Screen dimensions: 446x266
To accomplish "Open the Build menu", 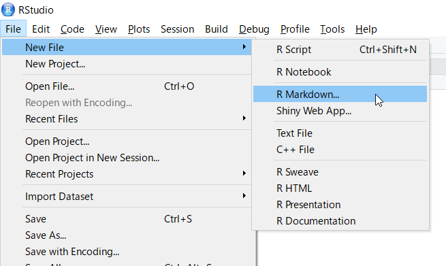I will coord(216,29).
